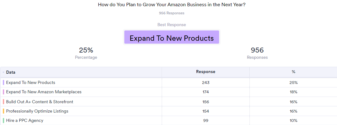Click the 25% Percentage summary stat
337x125 pixels.
click(86, 53)
